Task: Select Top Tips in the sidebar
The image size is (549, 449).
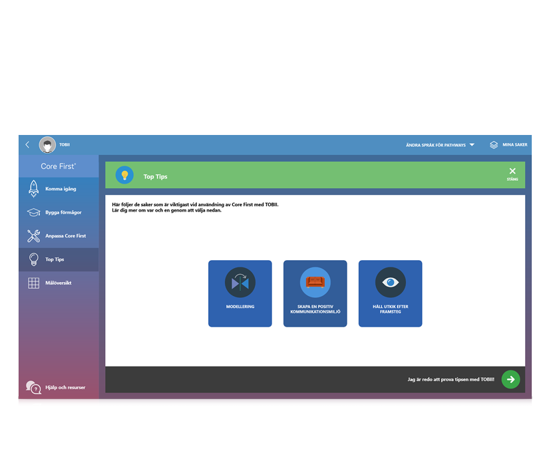Action: click(x=55, y=259)
